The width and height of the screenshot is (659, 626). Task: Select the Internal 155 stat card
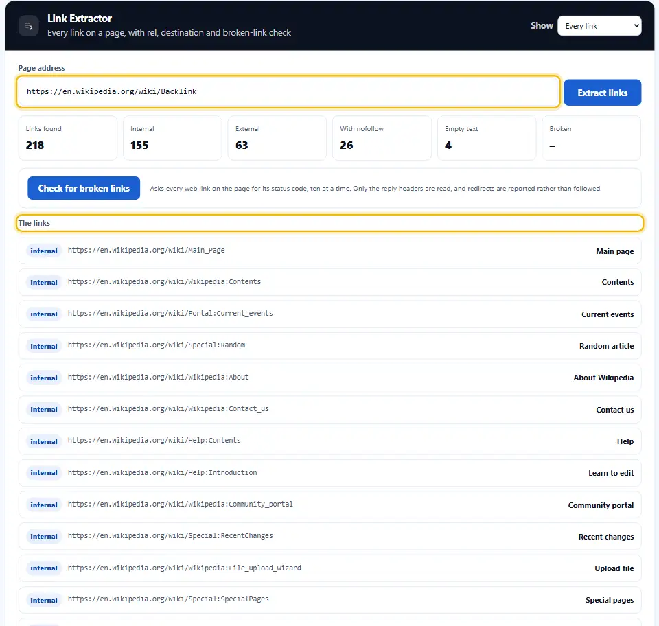coord(172,138)
